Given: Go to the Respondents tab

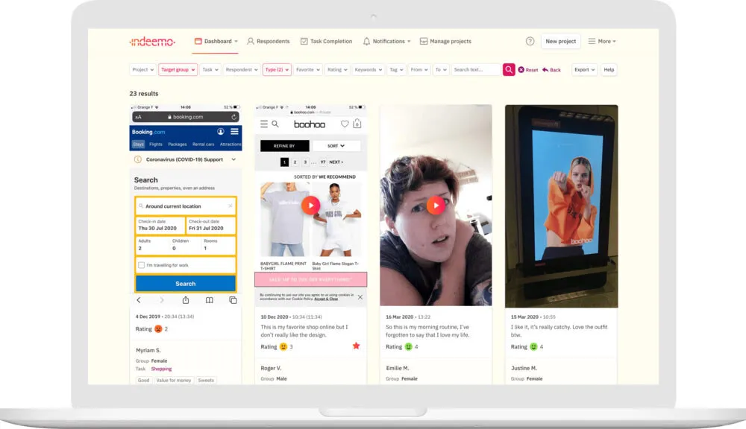Looking at the screenshot, I should 269,41.
